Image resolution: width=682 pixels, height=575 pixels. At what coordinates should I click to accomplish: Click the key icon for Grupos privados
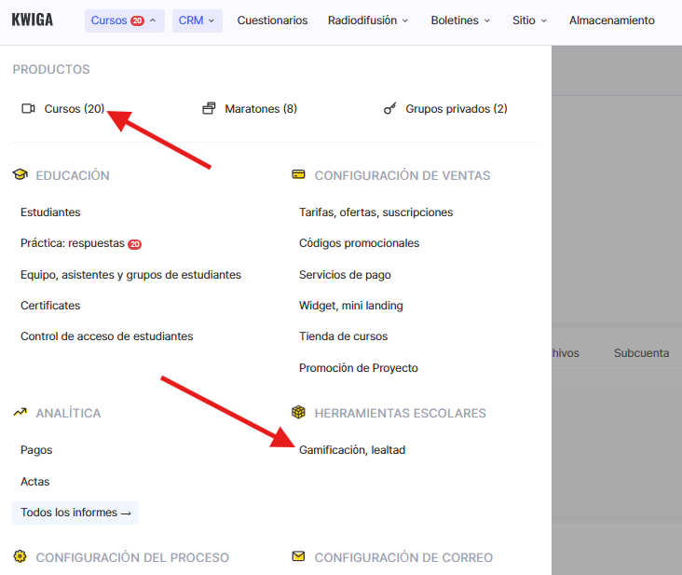(390, 109)
